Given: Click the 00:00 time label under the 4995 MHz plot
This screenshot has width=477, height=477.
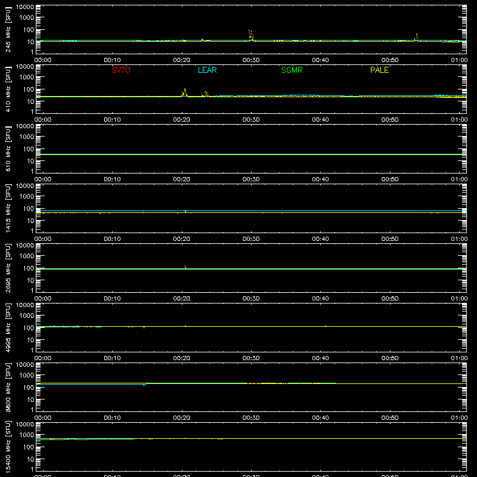Looking at the screenshot, I should 43,358.
